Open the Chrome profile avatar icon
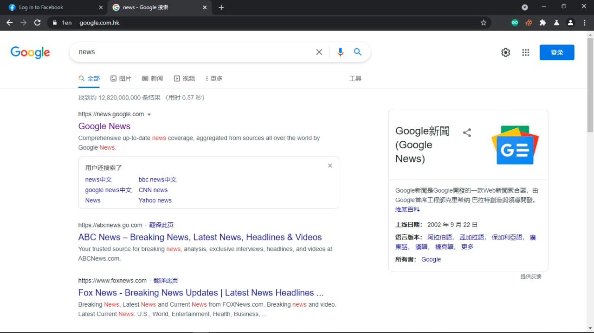This screenshot has height=333, width=594. [x=570, y=23]
